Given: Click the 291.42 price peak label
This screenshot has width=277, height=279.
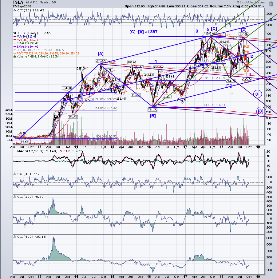Looking at the screenshot, I should point(101,61).
